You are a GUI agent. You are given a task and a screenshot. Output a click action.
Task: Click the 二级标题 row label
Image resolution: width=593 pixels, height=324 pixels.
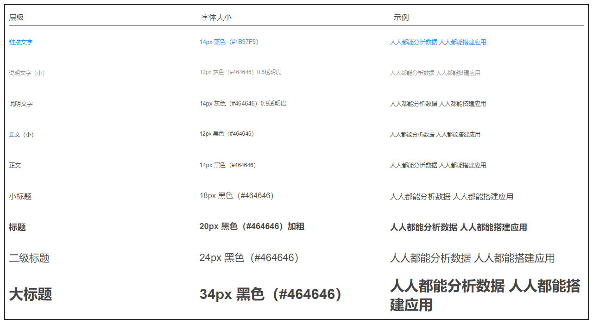(29, 258)
